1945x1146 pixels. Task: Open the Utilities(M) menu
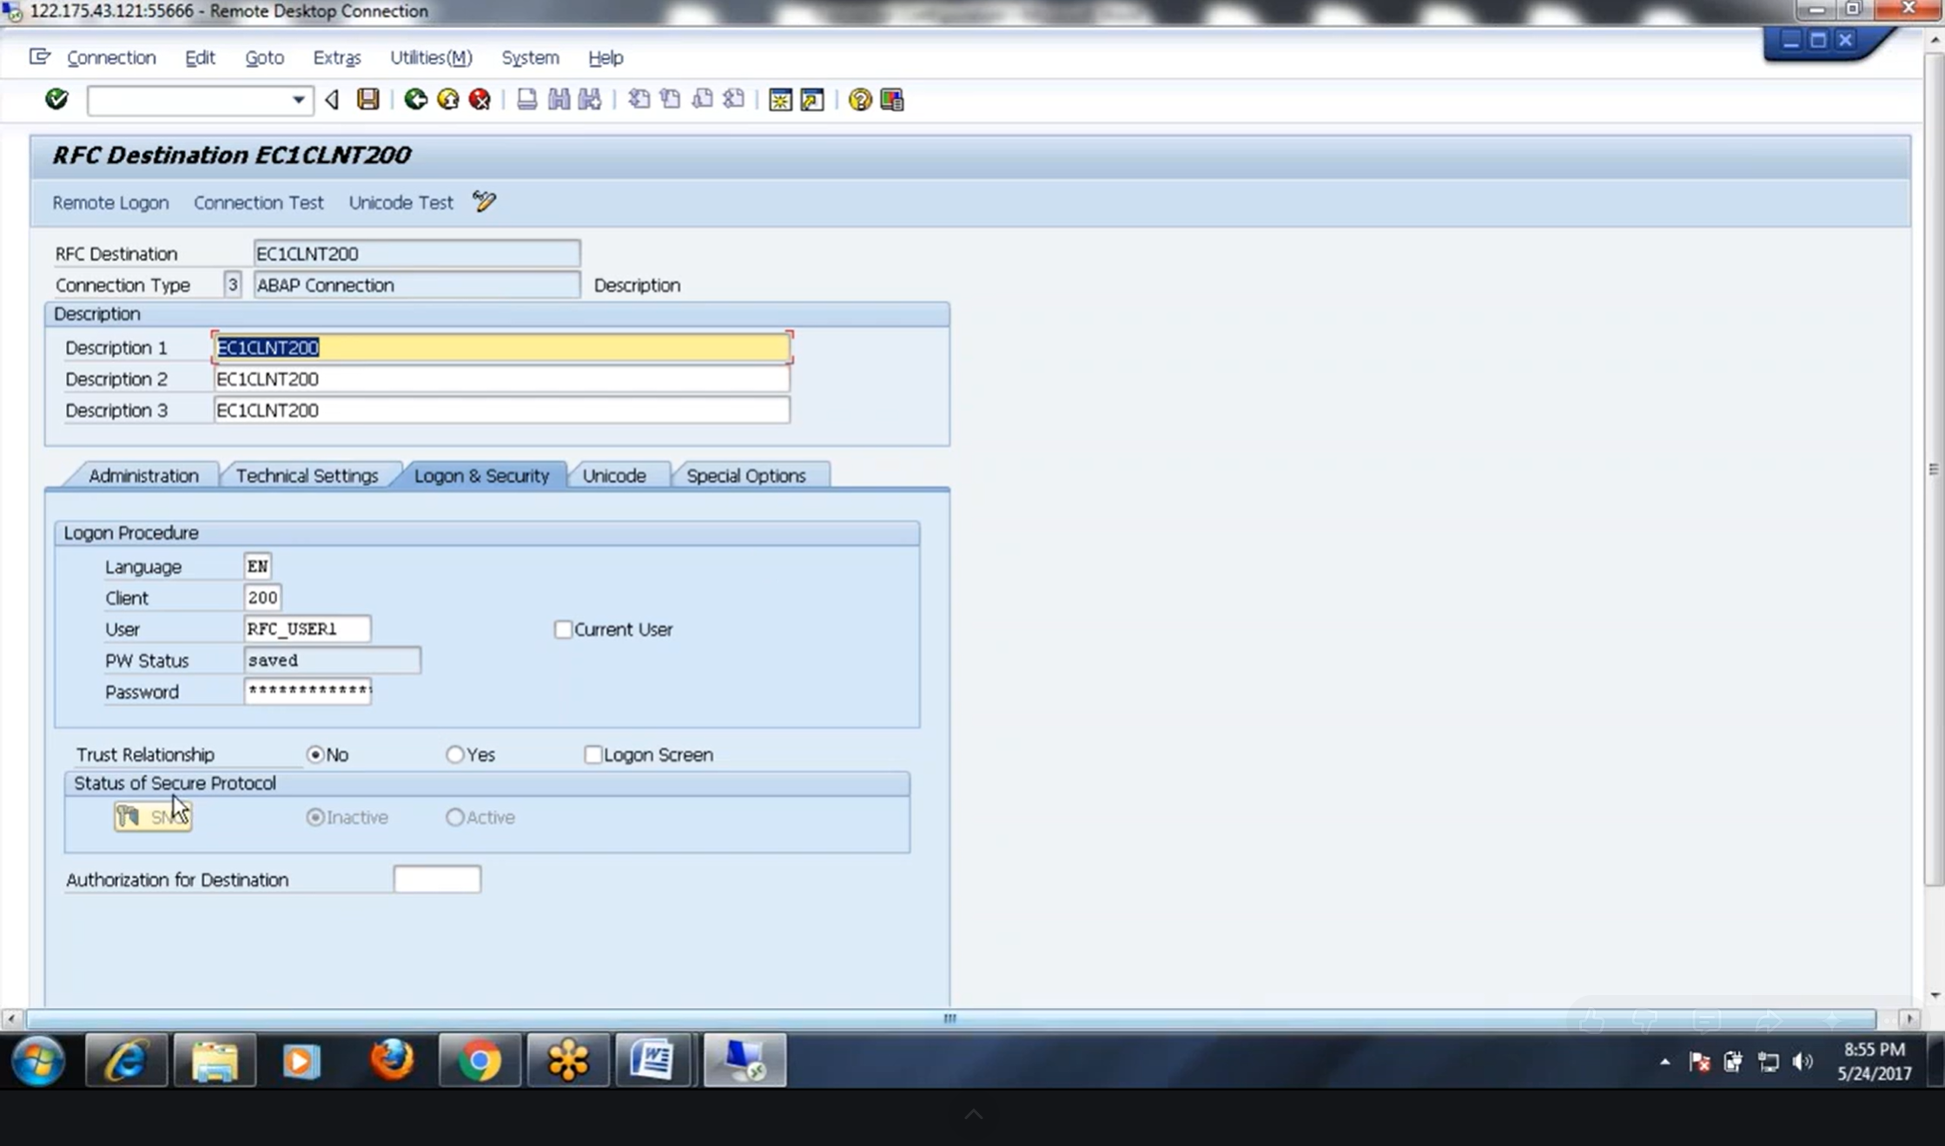(x=431, y=57)
